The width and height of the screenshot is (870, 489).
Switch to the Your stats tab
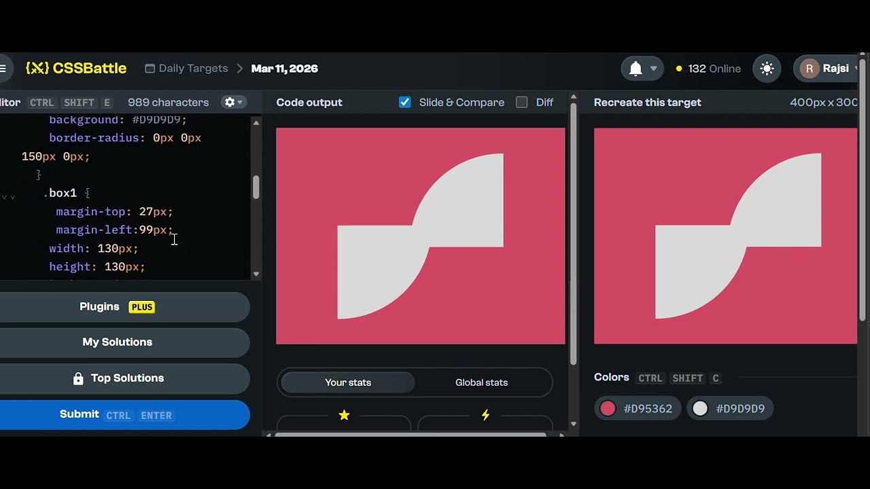(x=348, y=382)
